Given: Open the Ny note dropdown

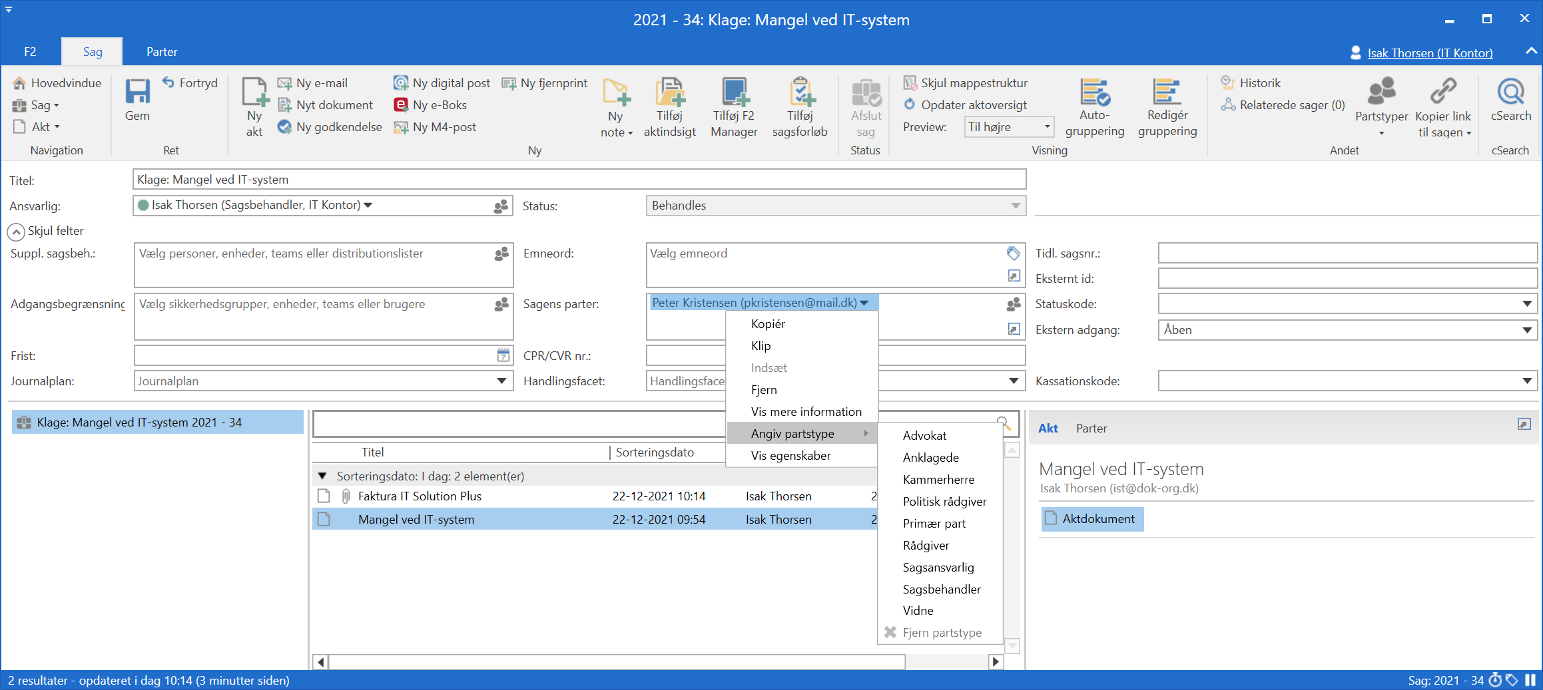Looking at the screenshot, I should click(x=617, y=106).
